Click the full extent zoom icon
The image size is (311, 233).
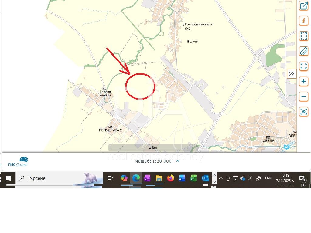303,66
